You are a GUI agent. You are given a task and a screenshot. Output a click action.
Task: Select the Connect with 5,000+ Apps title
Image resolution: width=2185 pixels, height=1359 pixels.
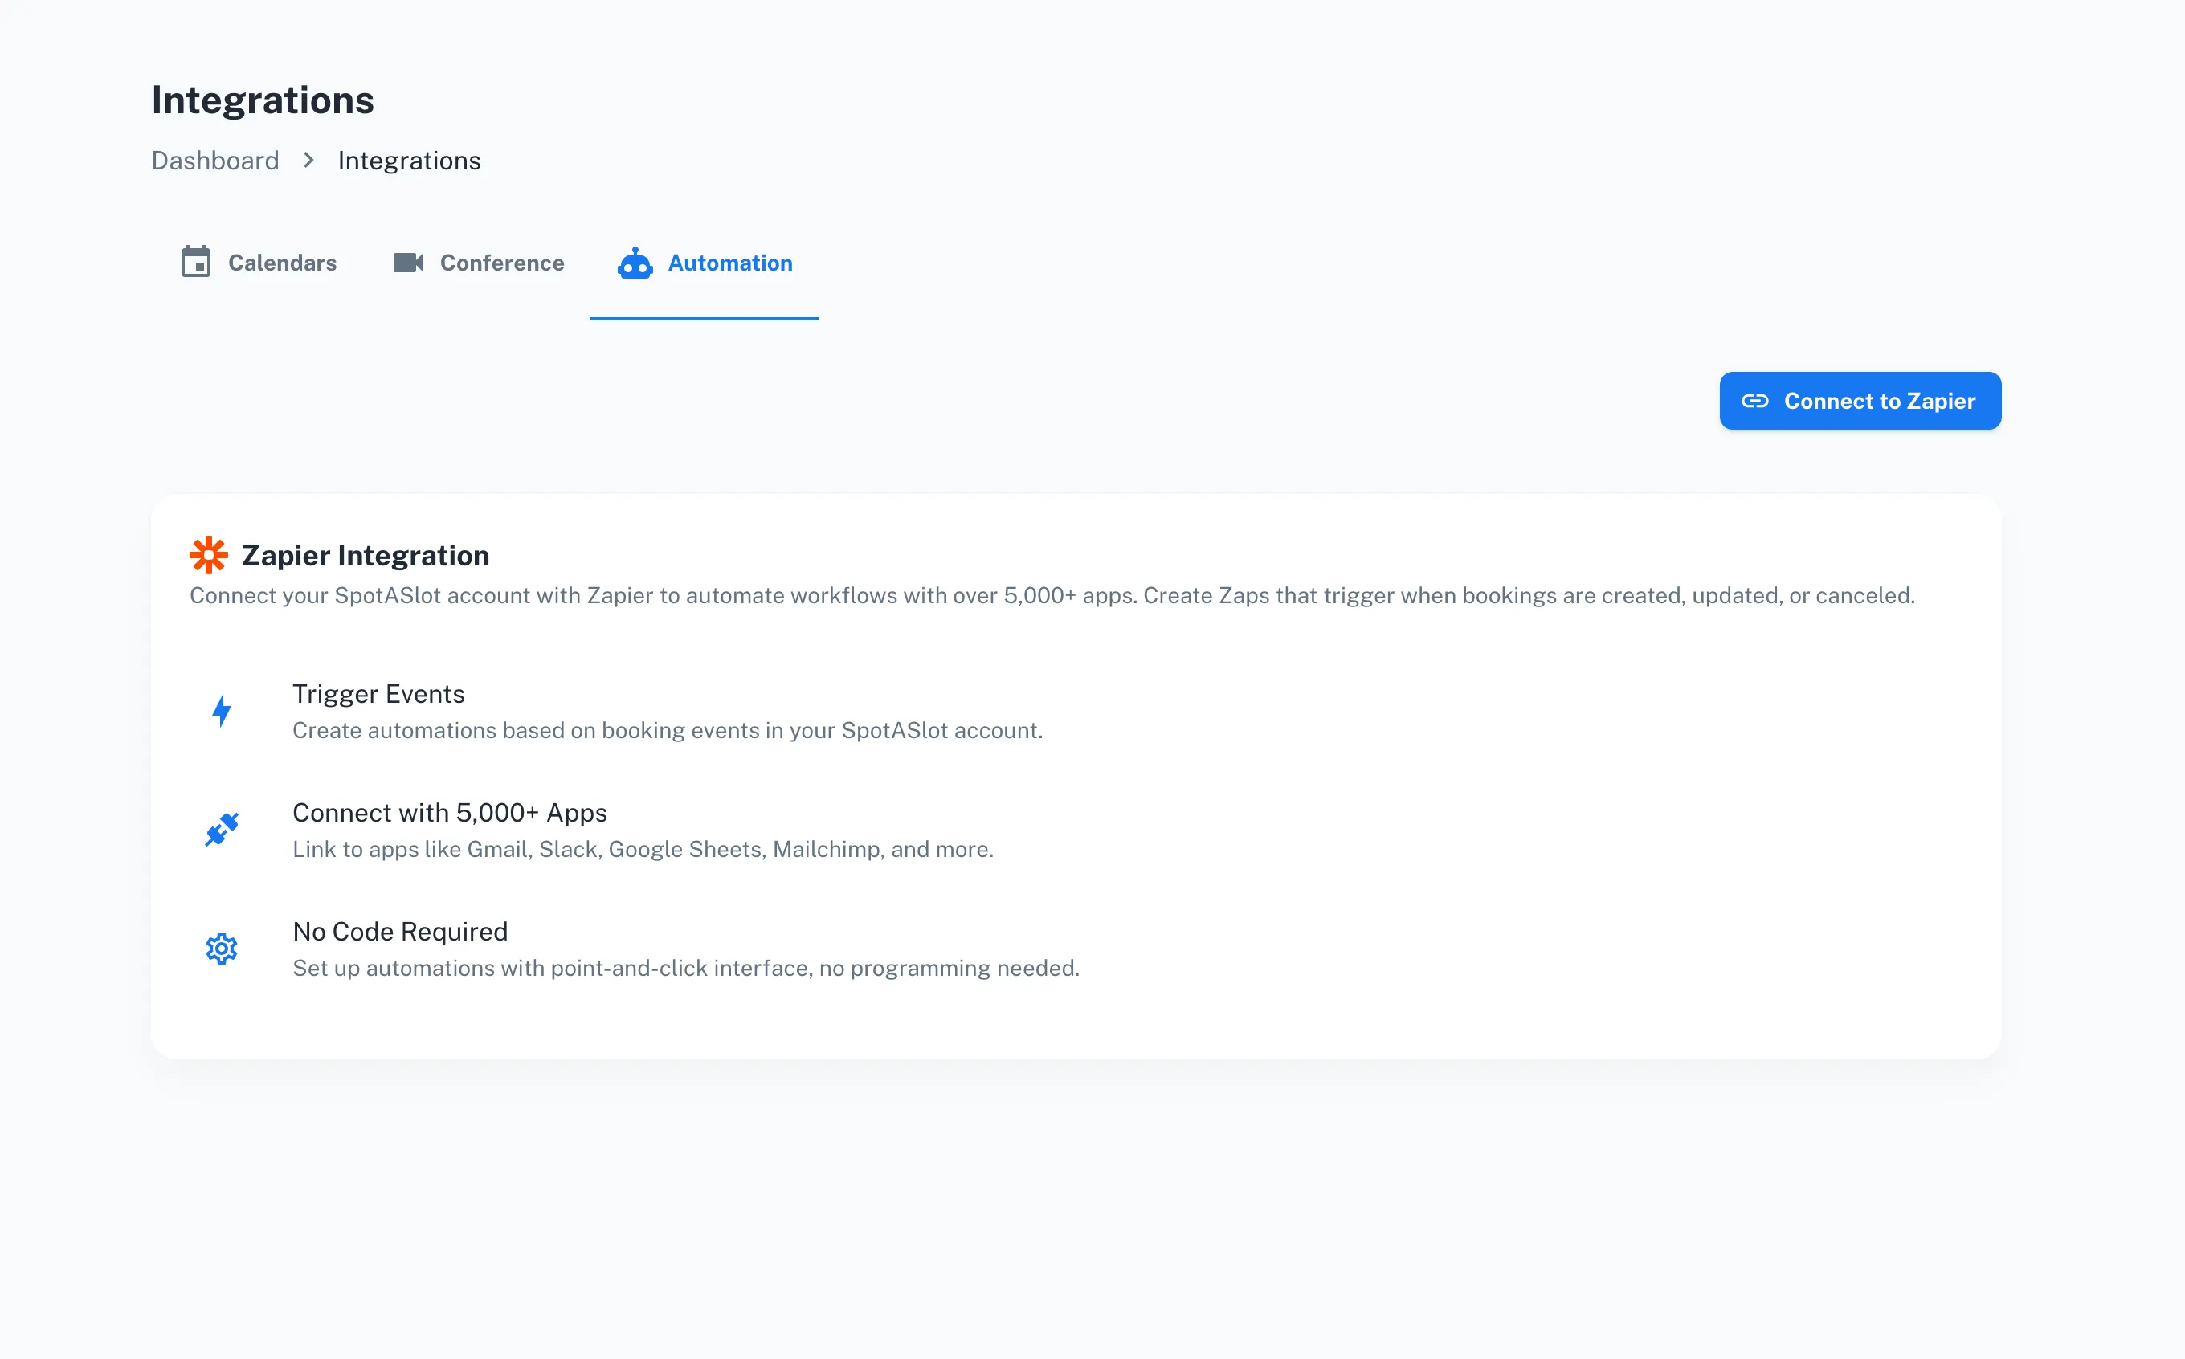[x=449, y=811]
